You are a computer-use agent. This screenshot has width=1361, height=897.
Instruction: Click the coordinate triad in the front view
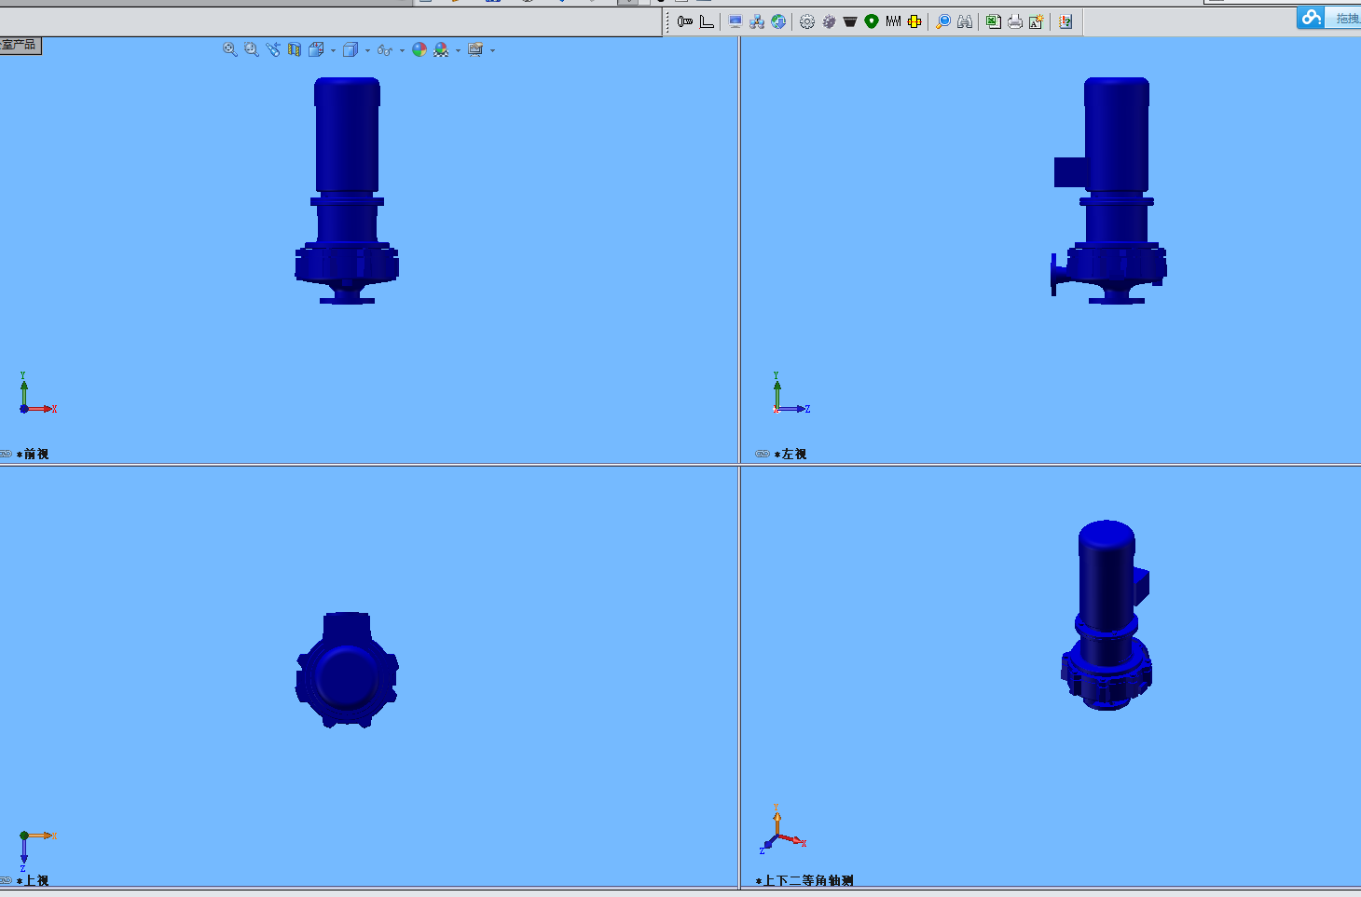pyautogui.click(x=37, y=393)
